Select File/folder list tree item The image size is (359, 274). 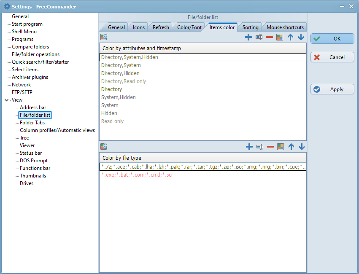(35, 115)
